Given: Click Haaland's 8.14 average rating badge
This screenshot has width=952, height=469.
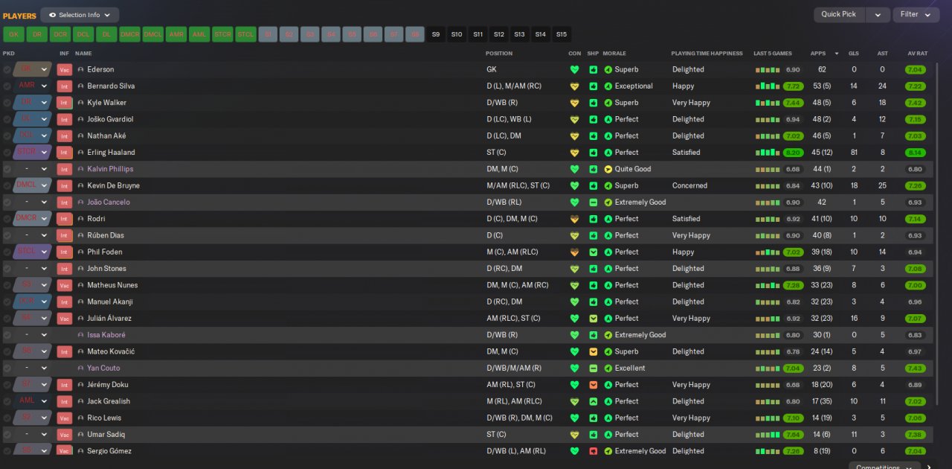Looking at the screenshot, I should tap(916, 153).
